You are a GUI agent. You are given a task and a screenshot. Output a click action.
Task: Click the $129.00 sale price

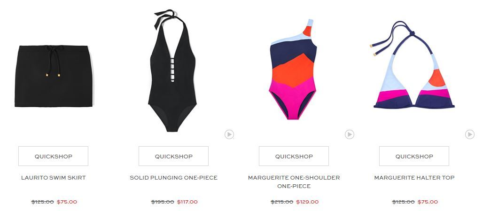[x=307, y=202]
